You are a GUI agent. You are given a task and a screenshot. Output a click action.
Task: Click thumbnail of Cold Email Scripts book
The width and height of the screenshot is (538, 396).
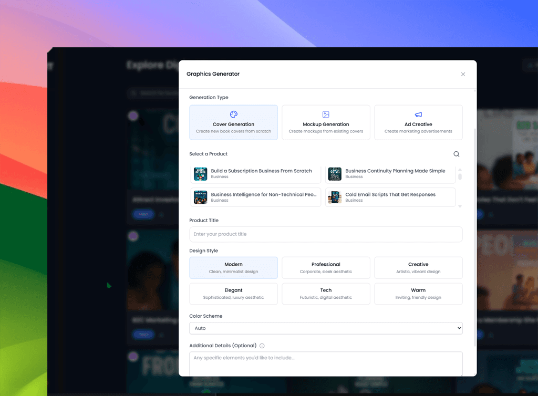tap(335, 197)
